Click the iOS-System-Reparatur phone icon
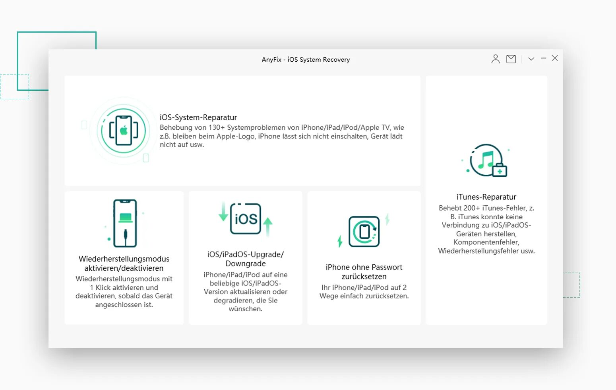 (x=124, y=131)
